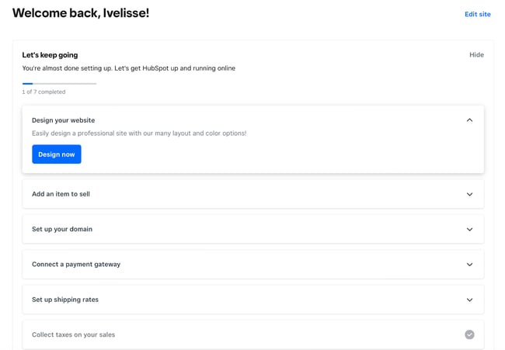Screen dimensions: 505x350
Task: Expand Add an item to sell chevron
Action: [469, 194]
